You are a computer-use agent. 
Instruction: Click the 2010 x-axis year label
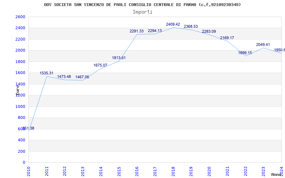click(x=28, y=171)
